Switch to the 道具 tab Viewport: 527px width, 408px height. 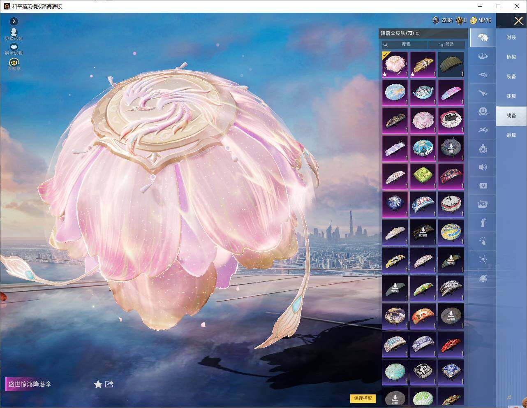click(511, 135)
